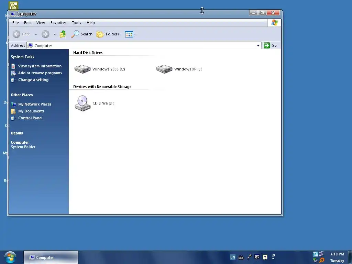Screen dimensions: 352x264
Task: Collapse the Details section header
Action: [17, 133]
